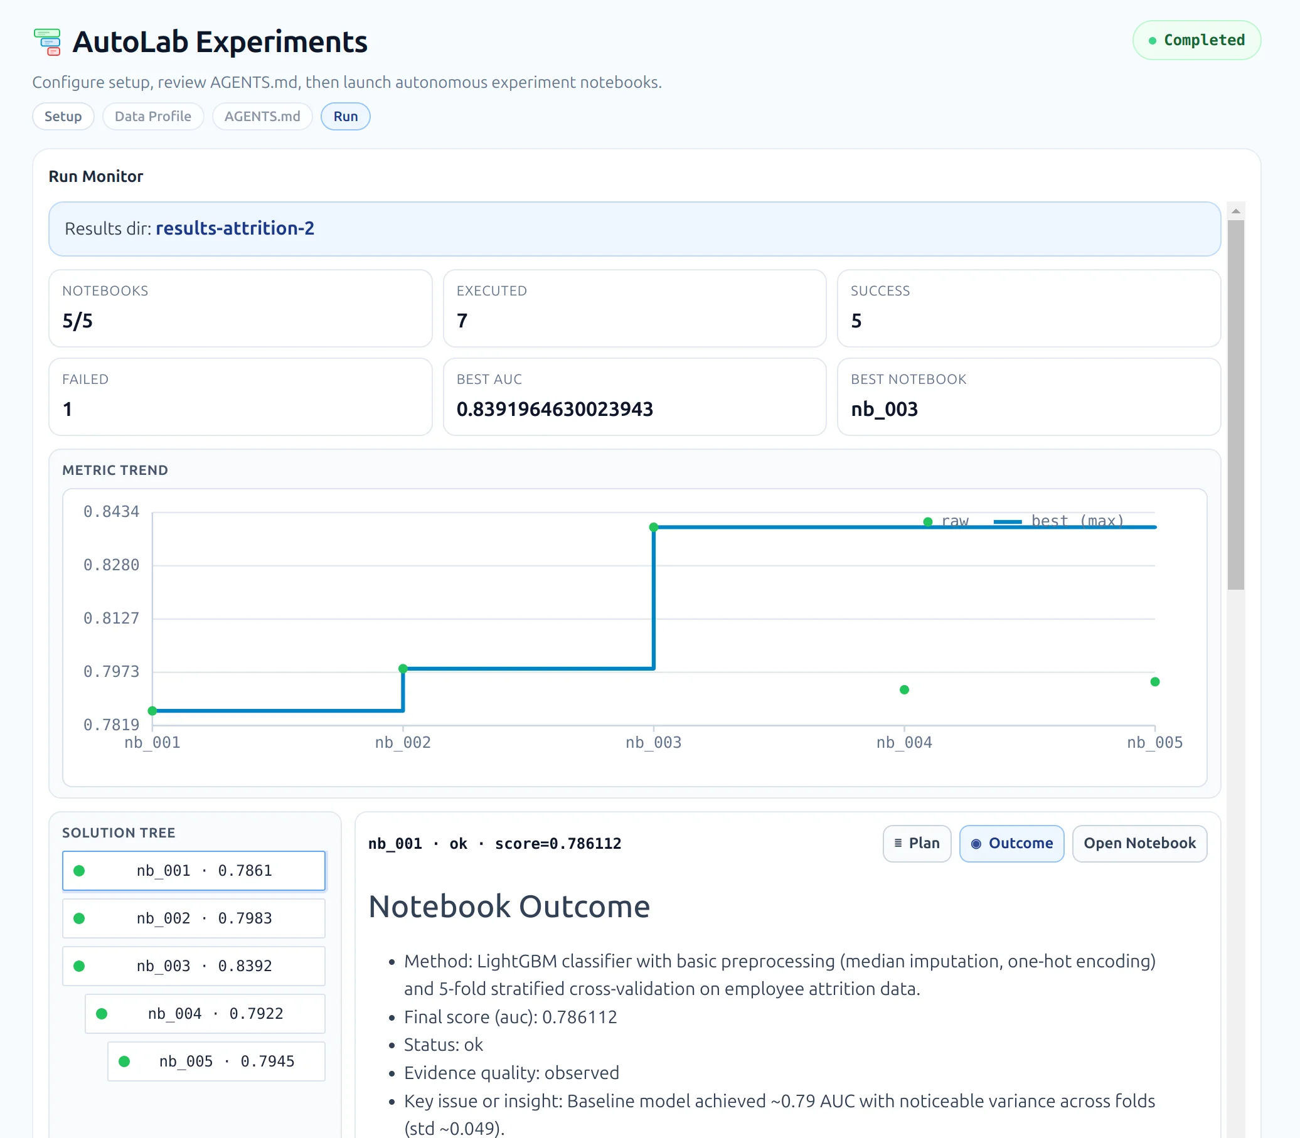Collapse the nb_003 entry in the solution tree

(194, 966)
